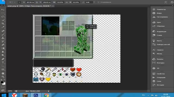Screen dimensions: 174x97
Task: Close the document tab
Action: pyautogui.click(x=53, y=6)
